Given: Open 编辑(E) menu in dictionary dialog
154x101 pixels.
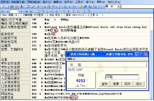Looking at the screenshot, I should [x=72, y=59].
